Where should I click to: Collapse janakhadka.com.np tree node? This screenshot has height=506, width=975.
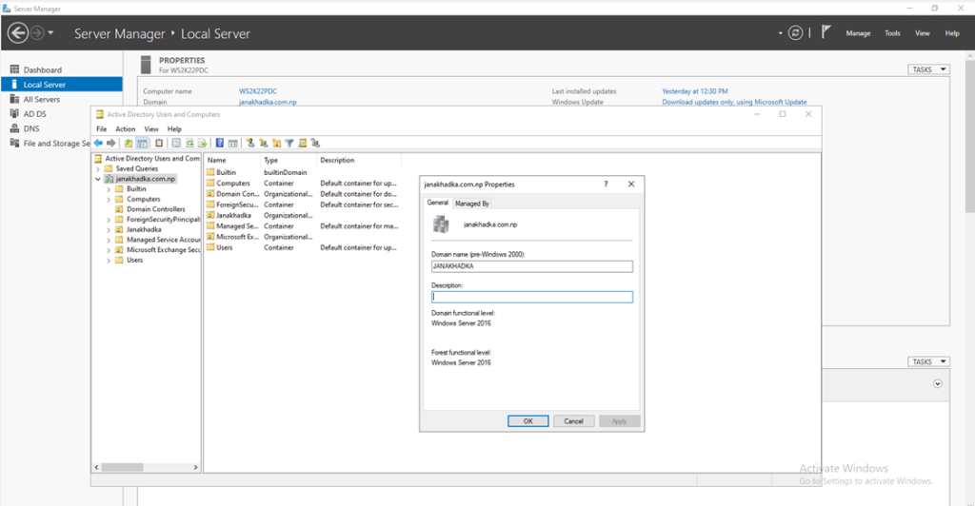[98, 179]
